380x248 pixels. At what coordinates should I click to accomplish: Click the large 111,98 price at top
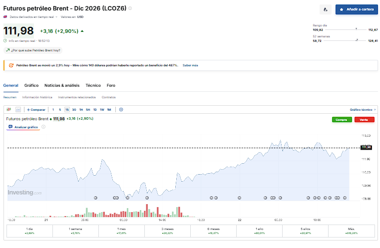[x=18, y=31]
